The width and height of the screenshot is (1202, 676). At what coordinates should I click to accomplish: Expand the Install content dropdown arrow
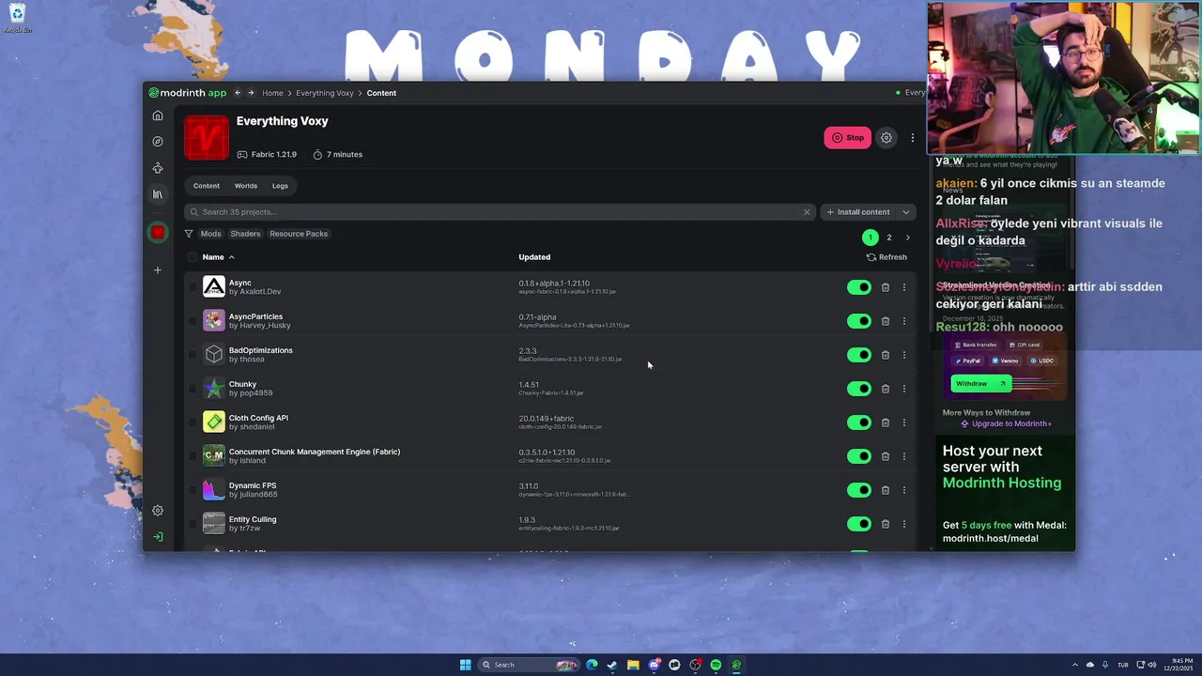[906, 212]
